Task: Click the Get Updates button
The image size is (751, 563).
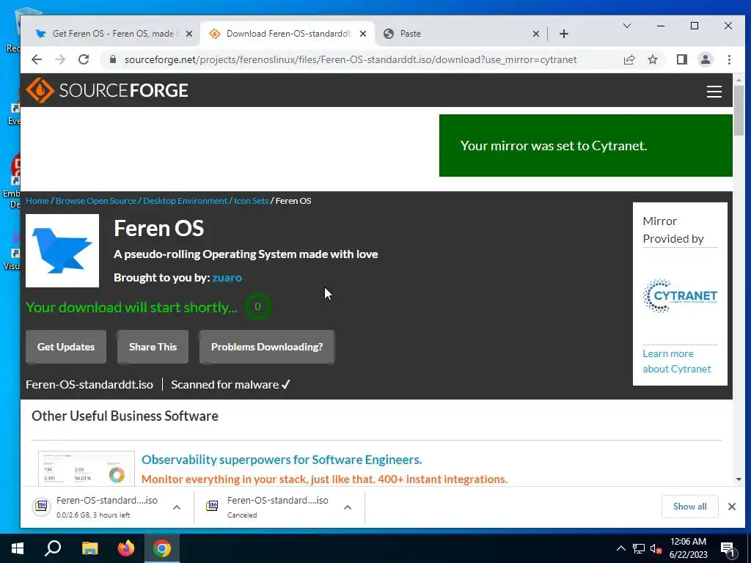Action: point(66,347)
